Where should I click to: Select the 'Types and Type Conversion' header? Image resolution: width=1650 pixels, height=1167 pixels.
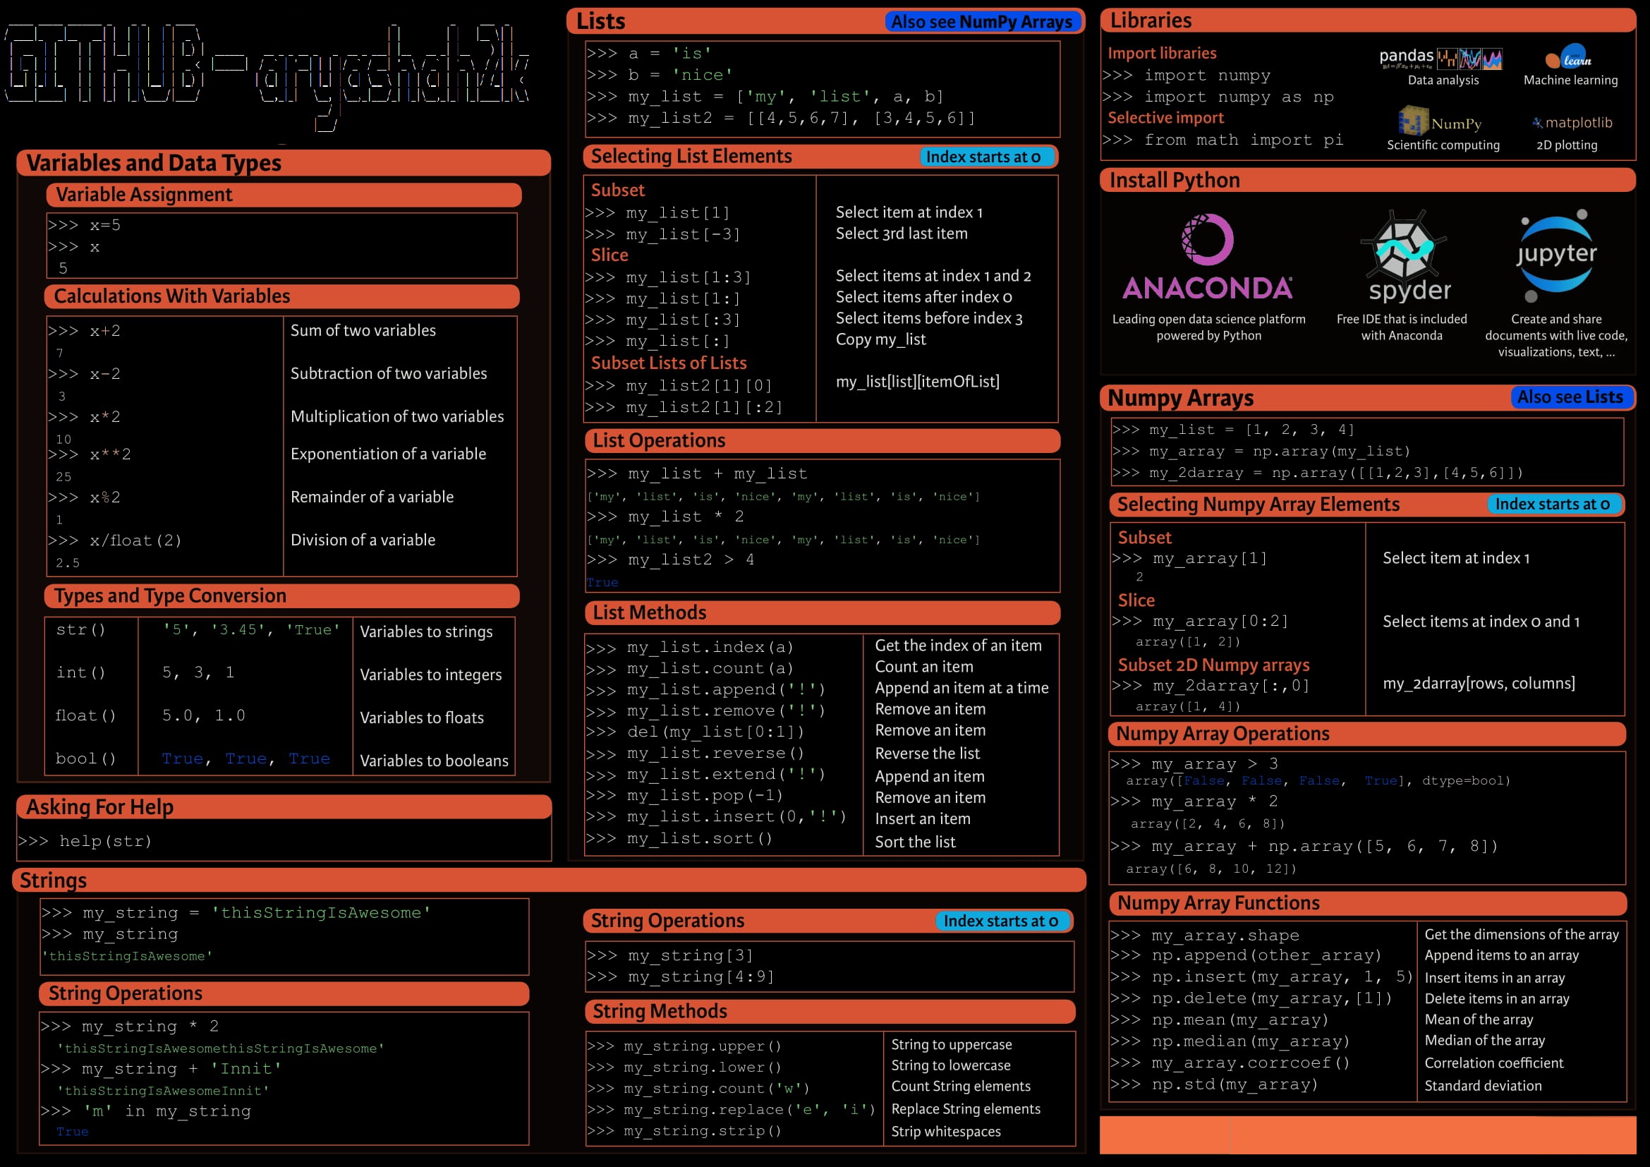281,595
